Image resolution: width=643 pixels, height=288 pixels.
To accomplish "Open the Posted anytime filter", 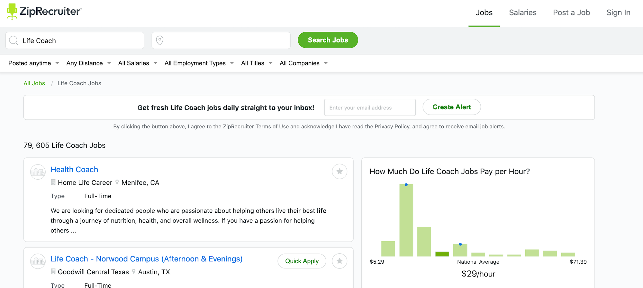I will point(34,63).
